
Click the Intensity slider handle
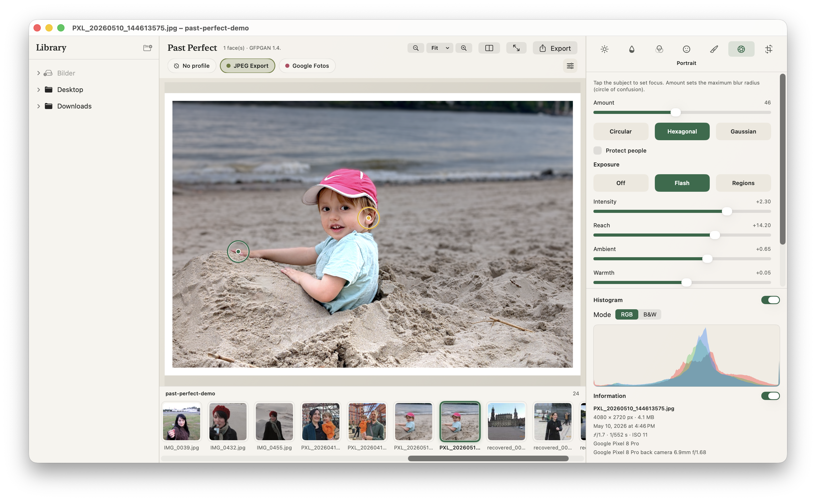(727, 211)
